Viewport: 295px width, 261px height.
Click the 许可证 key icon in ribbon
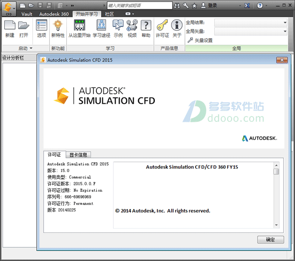[x=162, y=29]
